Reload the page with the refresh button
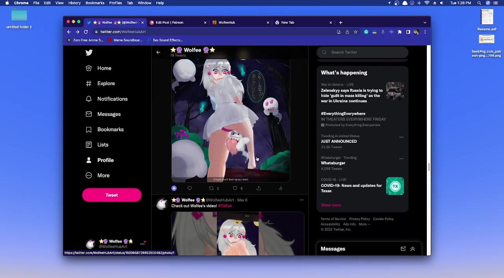Screen dimensions: 504x278 coord(86,32)
